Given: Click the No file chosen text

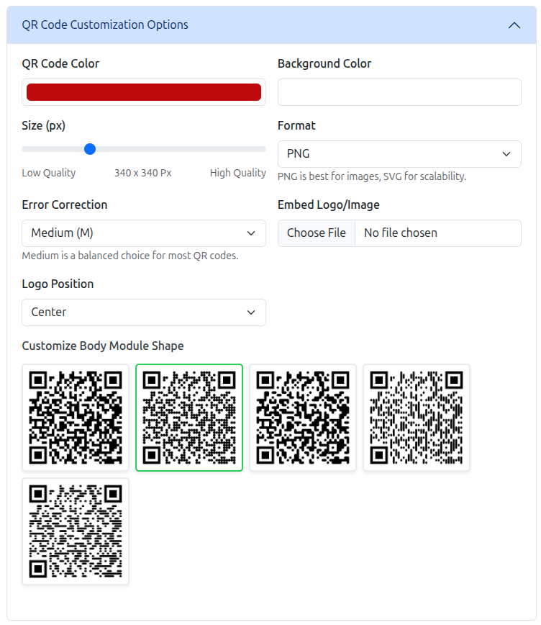Looking at the screenshot, I should (401, 233).
